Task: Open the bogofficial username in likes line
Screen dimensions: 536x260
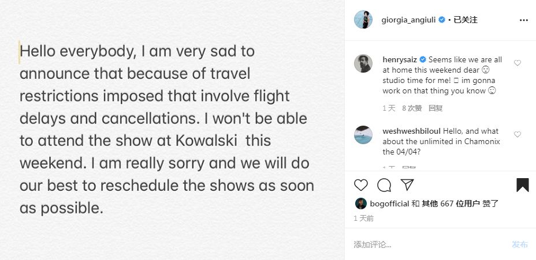Action: coord(389,204)
